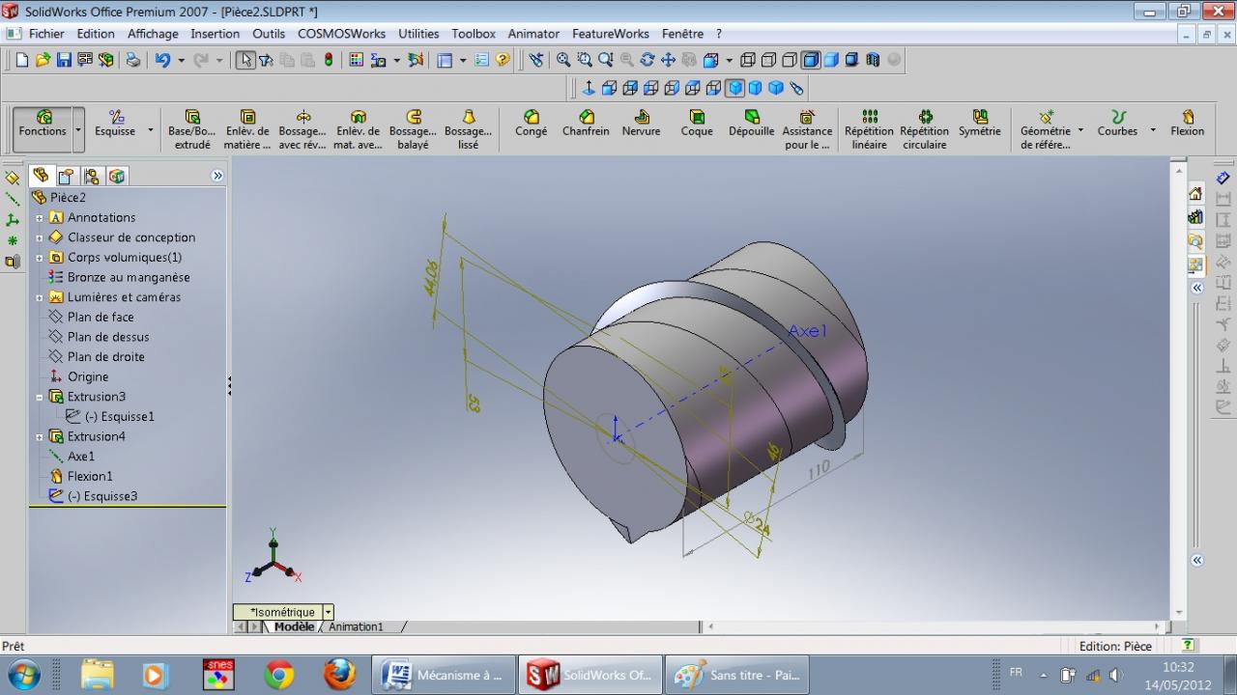Pick Enlèv. de mat. avec révolution
Image resolution: width=1237 pixels, height=695 pixels.
(358, 129)
